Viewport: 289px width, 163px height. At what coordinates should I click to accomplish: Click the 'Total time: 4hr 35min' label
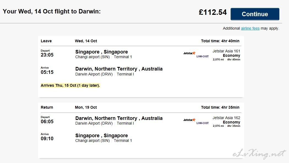220,107
